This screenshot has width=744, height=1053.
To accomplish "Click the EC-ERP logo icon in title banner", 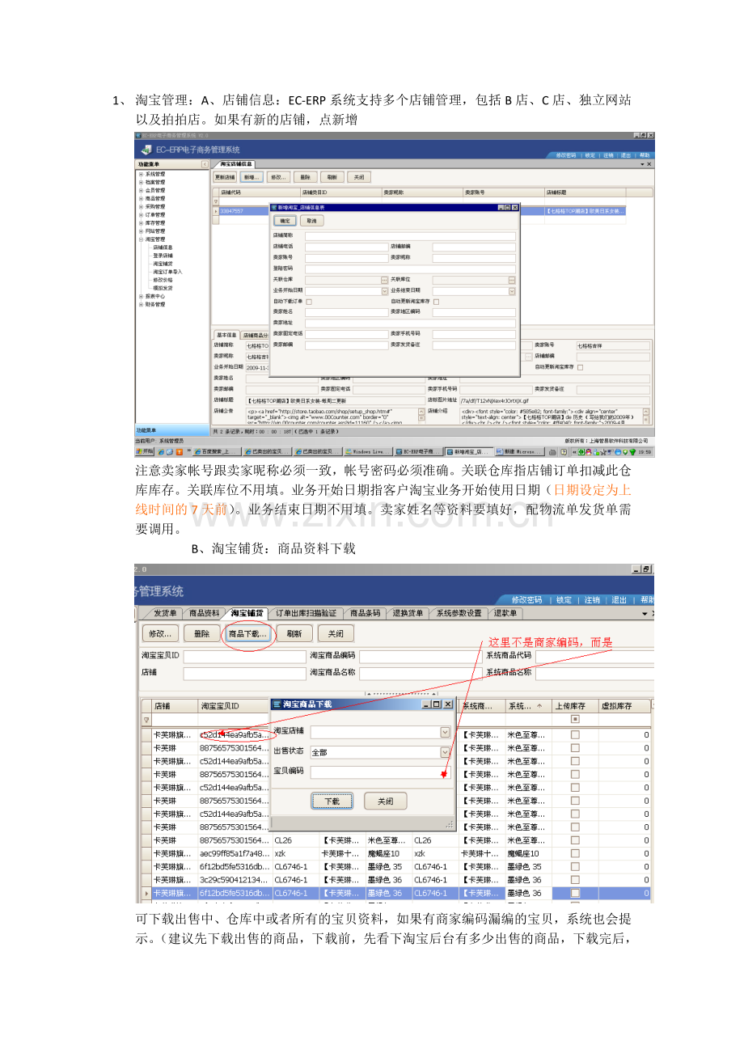I will [x=146, y=150].
